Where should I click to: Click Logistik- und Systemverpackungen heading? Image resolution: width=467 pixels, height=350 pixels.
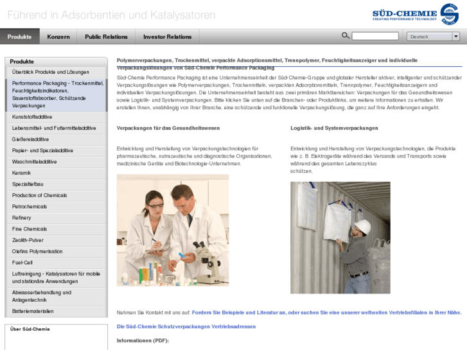(x=334, y=128)
